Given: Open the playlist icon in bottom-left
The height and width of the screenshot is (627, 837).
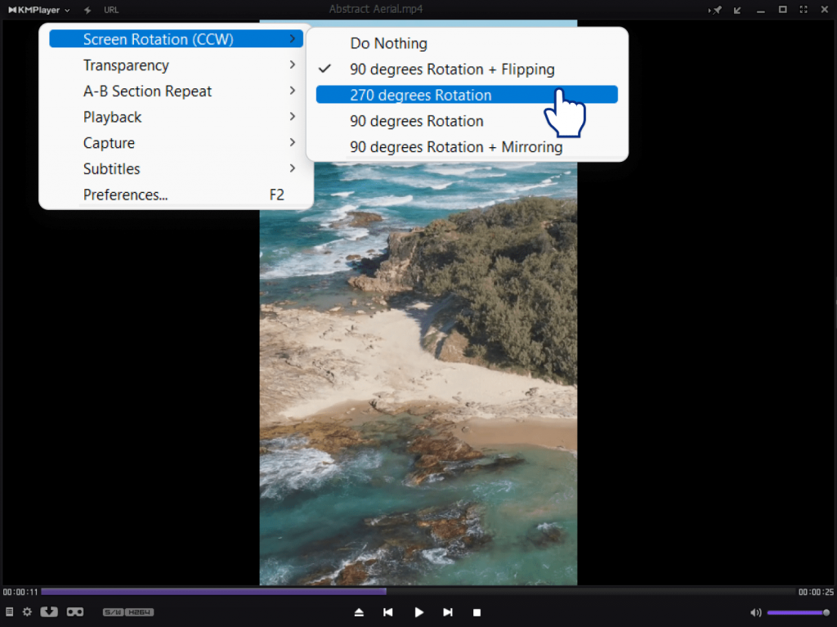Looking at the screenshot, I should 9,611.
